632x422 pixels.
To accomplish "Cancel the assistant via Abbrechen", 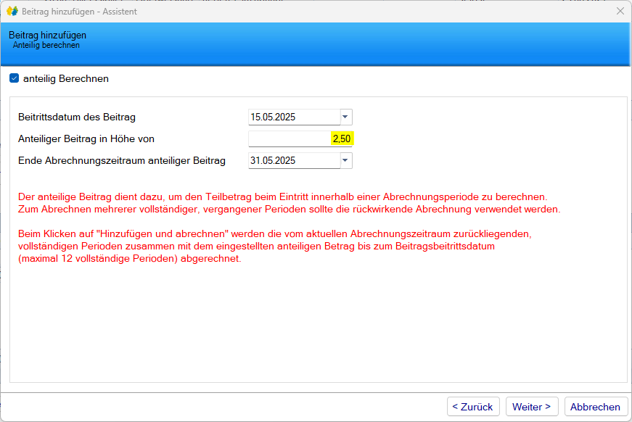I will [595, 407].
